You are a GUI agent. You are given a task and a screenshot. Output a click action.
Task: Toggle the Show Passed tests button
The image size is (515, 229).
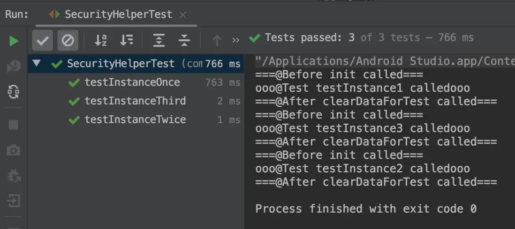point(42,41)
